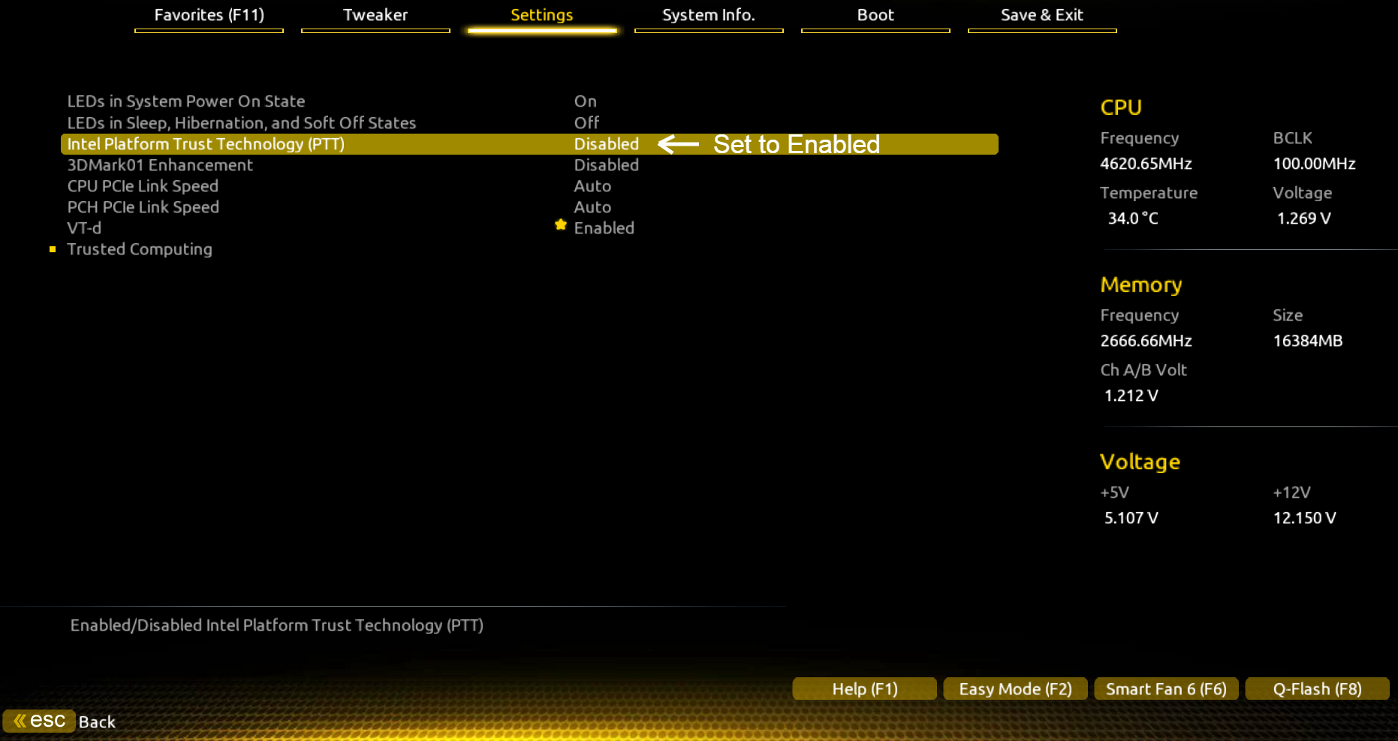Toggle the VT-d Enabled setting value

(604, 228)
